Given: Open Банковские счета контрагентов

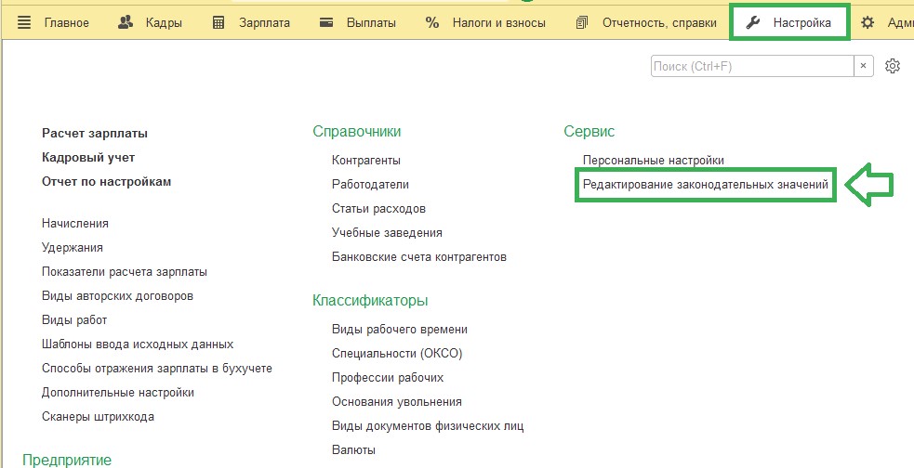Looking at the screenshot, I should pyautogui.click(x=419, y=257).
